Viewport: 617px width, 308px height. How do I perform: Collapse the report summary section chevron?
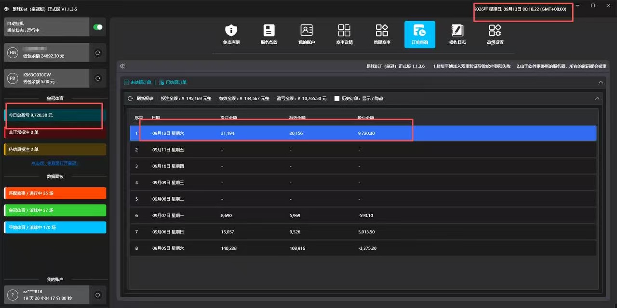(x=597, y=98)
